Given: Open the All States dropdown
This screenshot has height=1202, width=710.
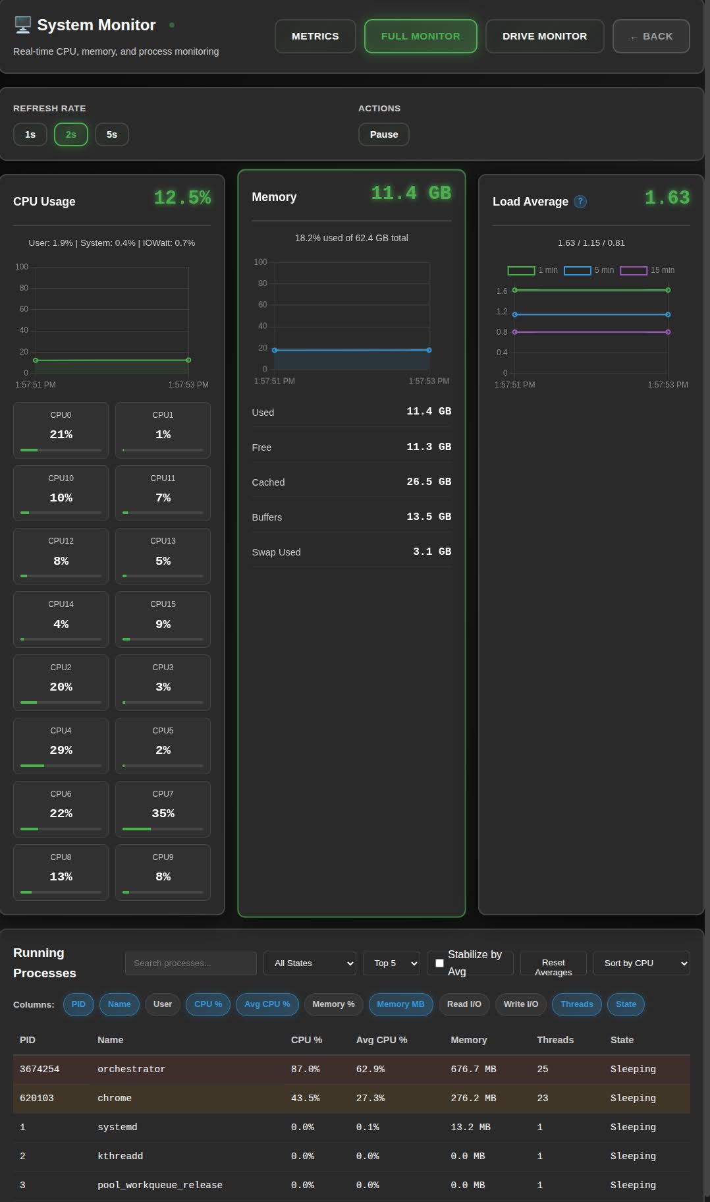Looking at the screenshot, I should tap(310, 963).
